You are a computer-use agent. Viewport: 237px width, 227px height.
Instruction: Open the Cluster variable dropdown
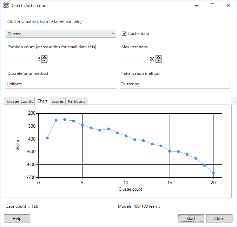pos(61,34)
